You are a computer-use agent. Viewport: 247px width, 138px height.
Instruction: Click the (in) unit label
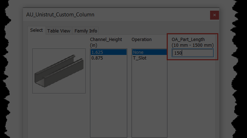[x=94, y=45]
